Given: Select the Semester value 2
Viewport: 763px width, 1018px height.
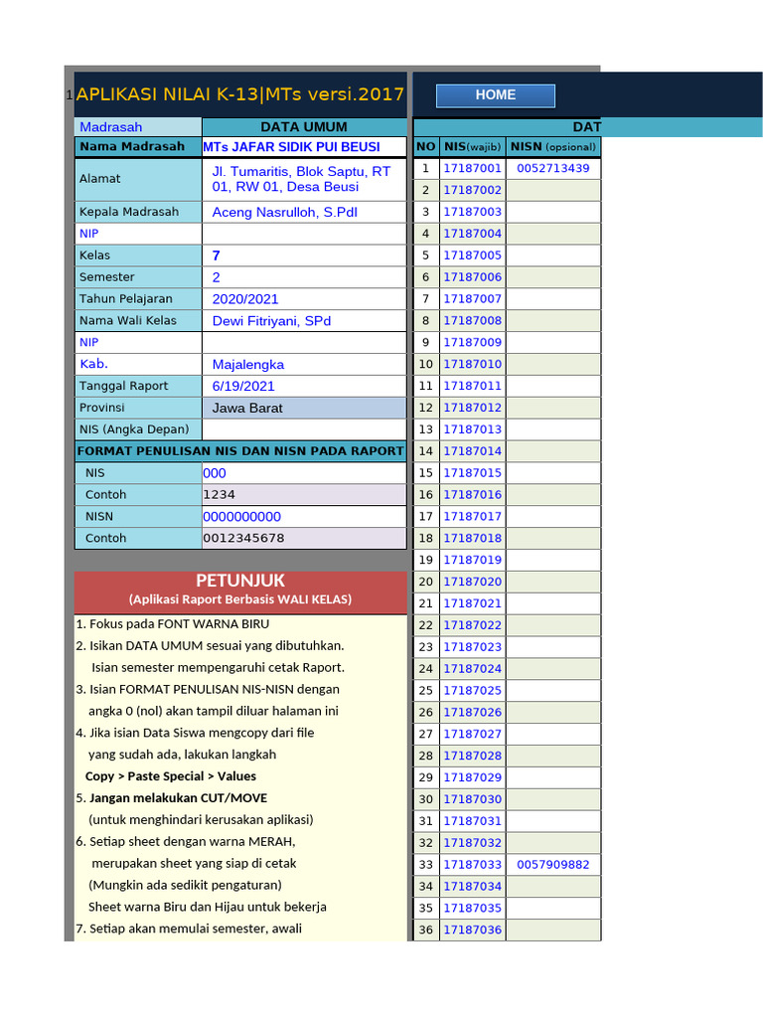Looking at the screenshot, I should tap(304, 277).
